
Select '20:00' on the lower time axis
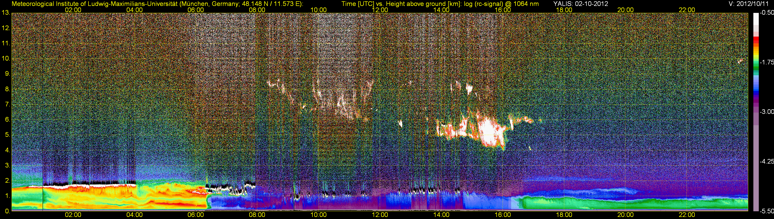pos(626,215)
